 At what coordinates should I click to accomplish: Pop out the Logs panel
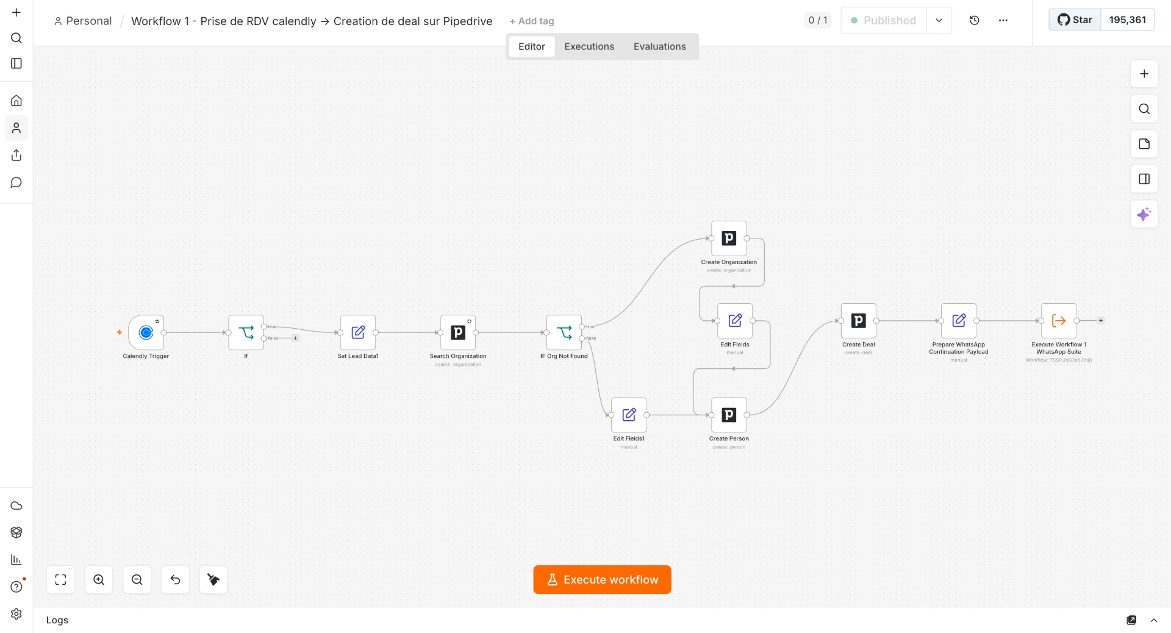pyautogui.click(x=1131, y=620)
